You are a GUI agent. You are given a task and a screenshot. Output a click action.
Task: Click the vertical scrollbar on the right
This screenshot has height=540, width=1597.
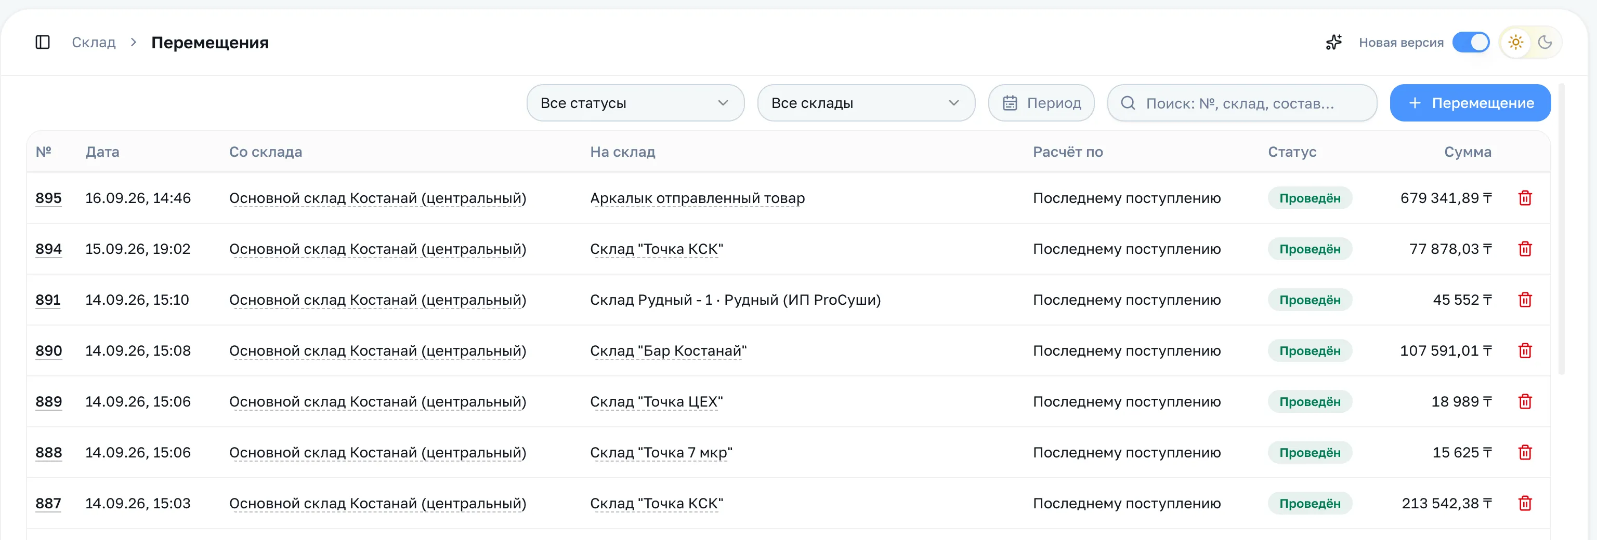(1561, 229)
